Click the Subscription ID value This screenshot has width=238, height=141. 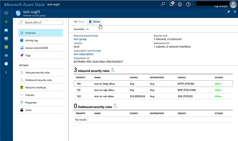click(x=99, y=62)
